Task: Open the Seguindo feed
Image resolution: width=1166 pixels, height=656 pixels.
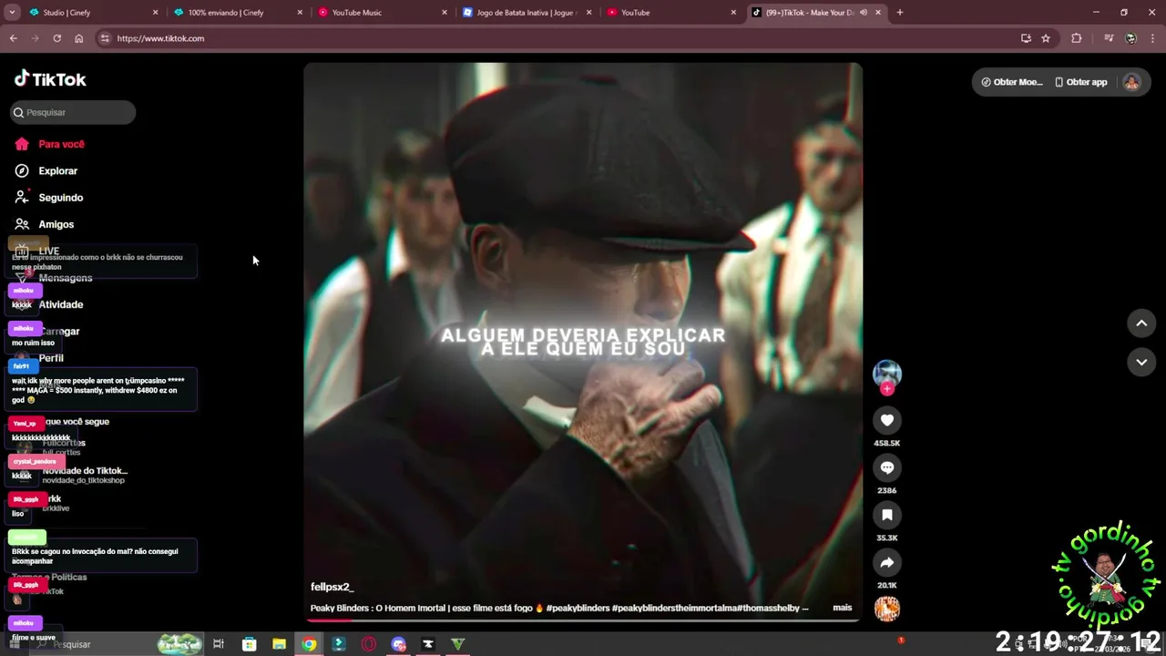Action: point(49,198)
